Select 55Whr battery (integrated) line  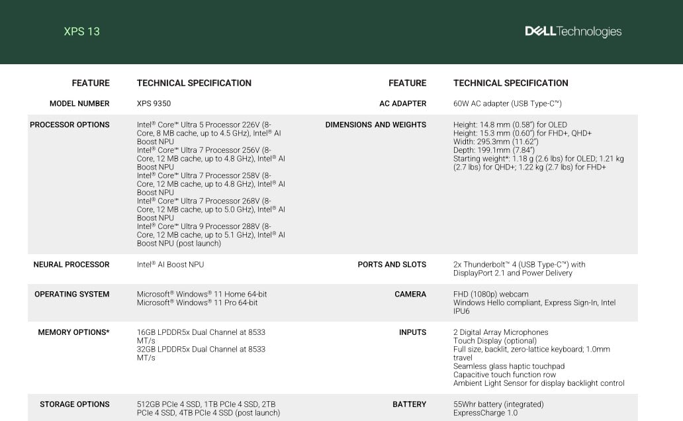pyautogui.click(x=498, y=404)
